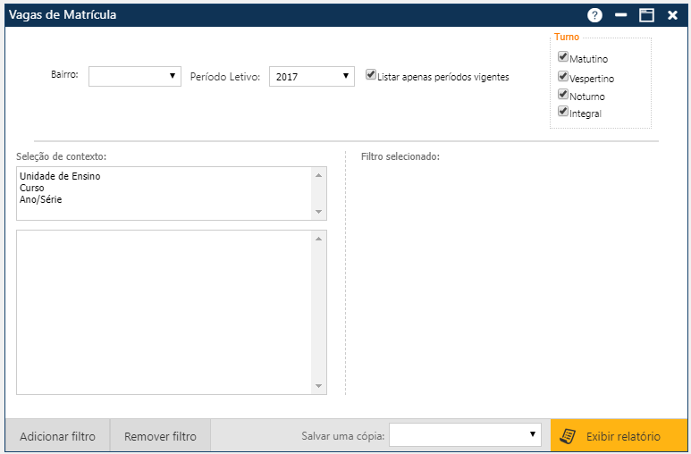Minimize the Vagas de Matrícula window
This screenshot has height=454, width=691.
click(621, 15)
